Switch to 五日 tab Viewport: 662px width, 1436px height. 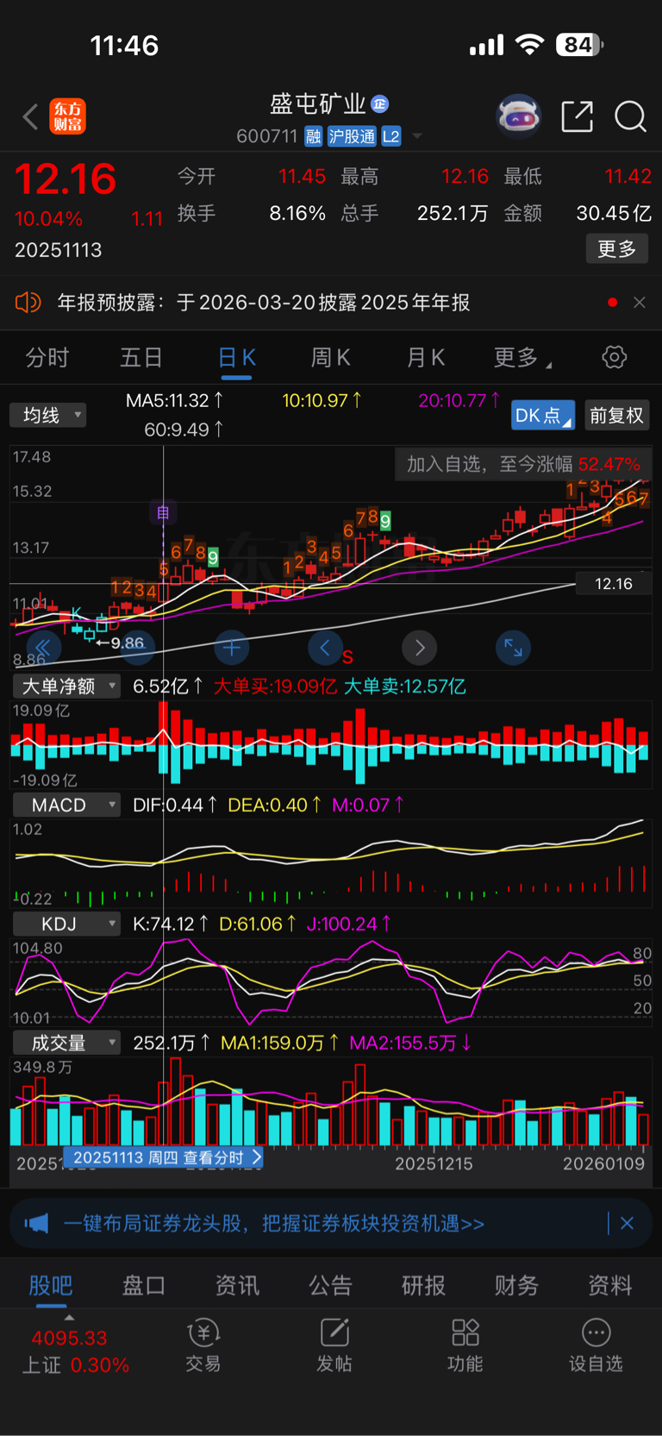[141, 357]
